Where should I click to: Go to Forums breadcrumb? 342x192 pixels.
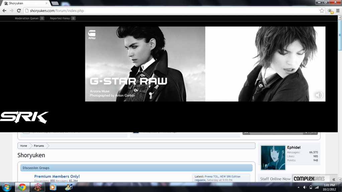point(39,146)
